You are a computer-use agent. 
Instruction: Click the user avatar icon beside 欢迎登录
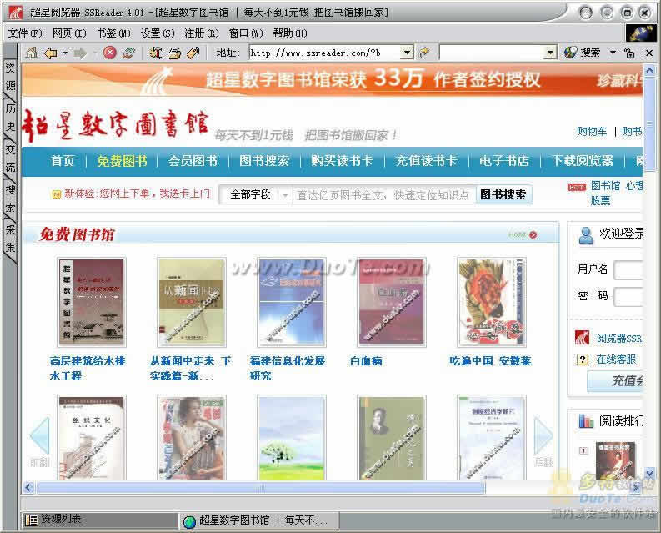coord(586,235)
